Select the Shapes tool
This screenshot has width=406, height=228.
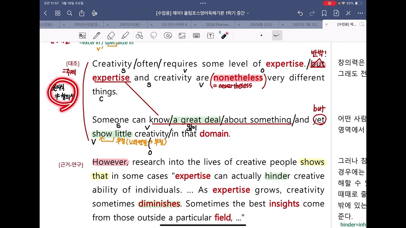point(139,35)
